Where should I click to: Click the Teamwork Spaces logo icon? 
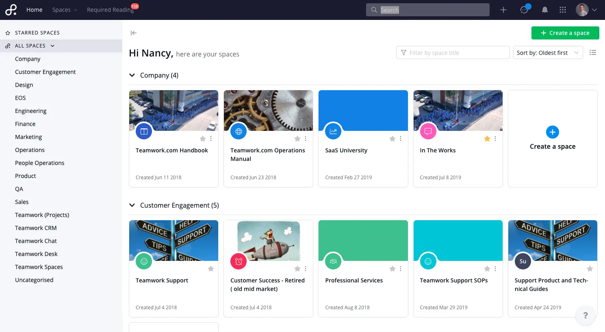pyautogui.click(x=11, y=10)
